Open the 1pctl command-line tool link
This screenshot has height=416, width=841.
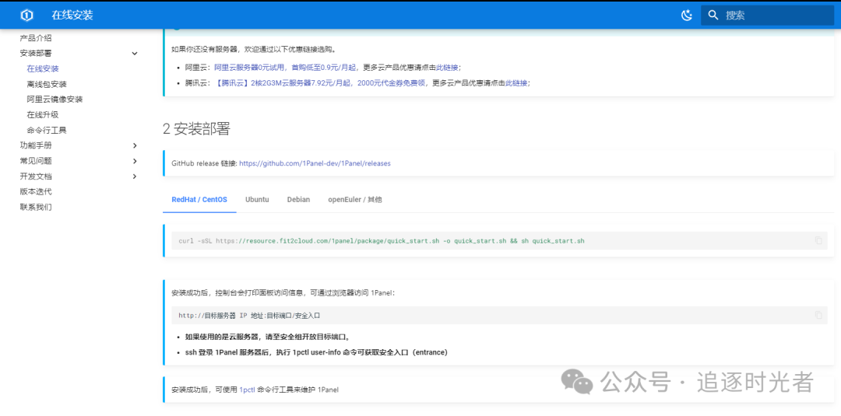247,390
